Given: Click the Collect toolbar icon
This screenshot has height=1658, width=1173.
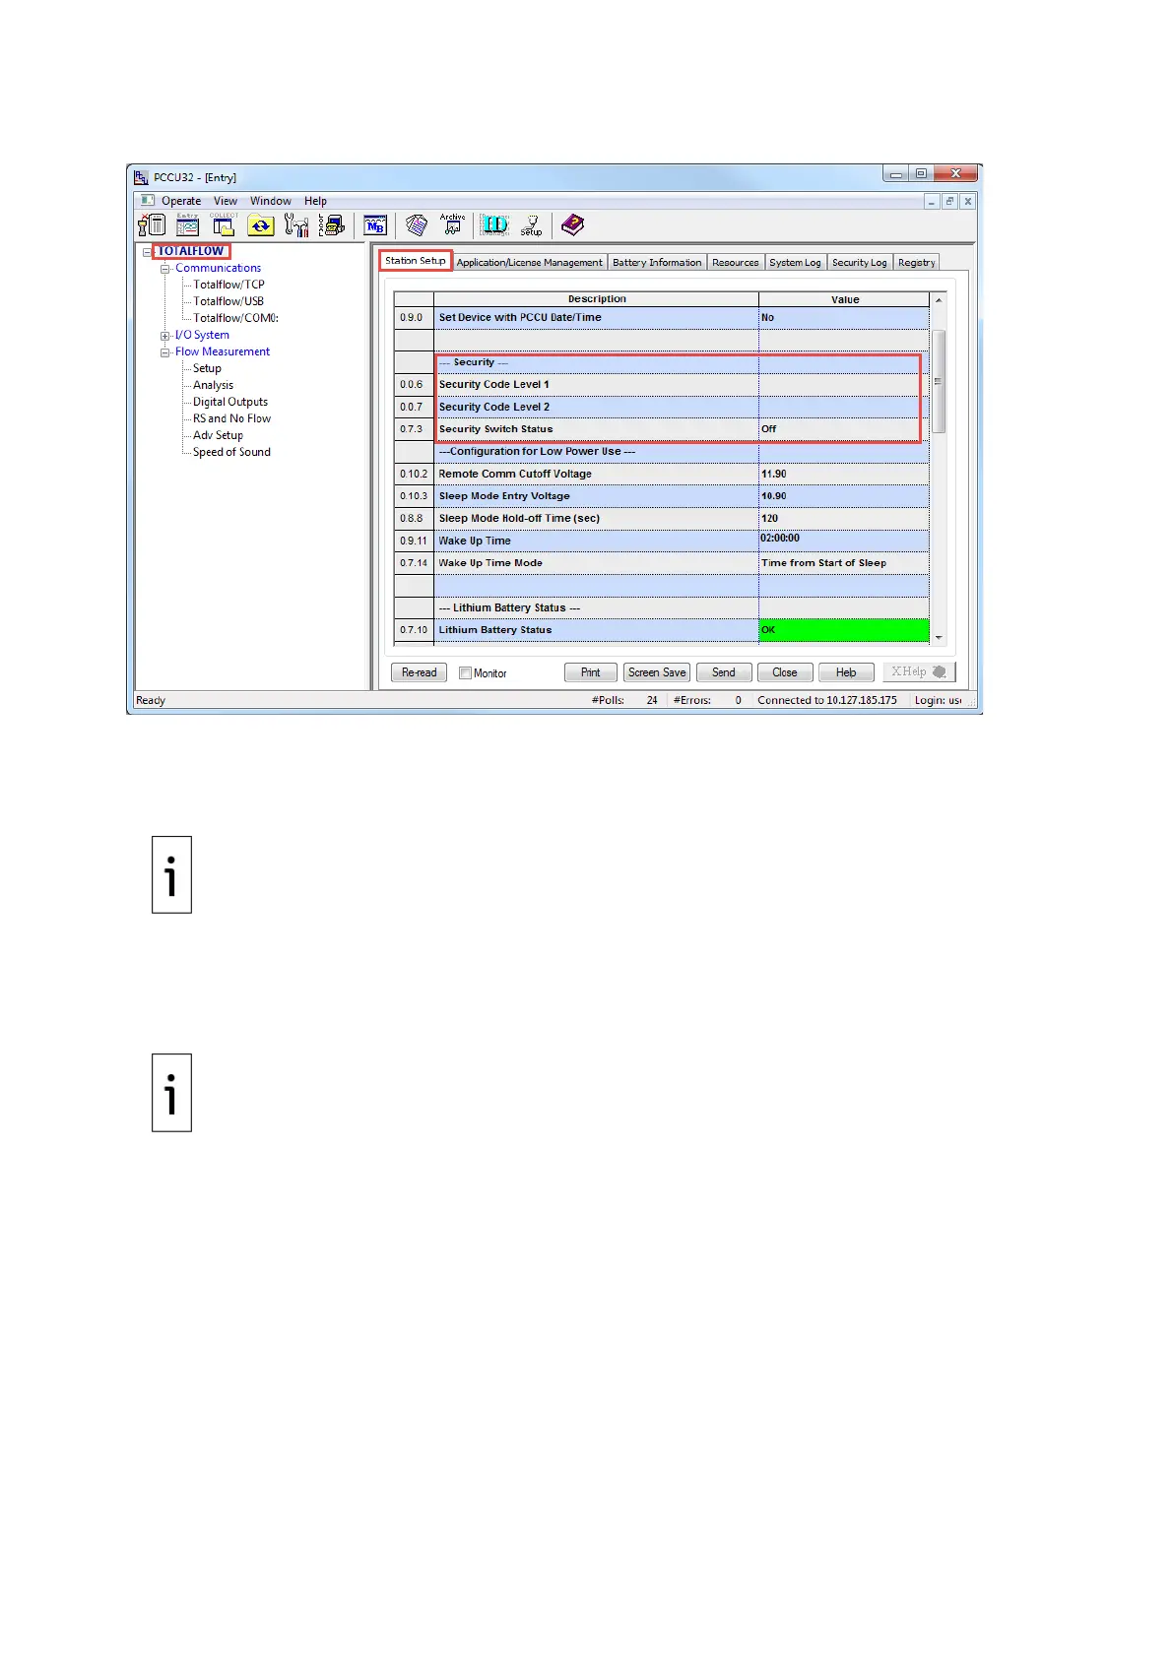Looking at the screenshot, I should pos(224,225).
